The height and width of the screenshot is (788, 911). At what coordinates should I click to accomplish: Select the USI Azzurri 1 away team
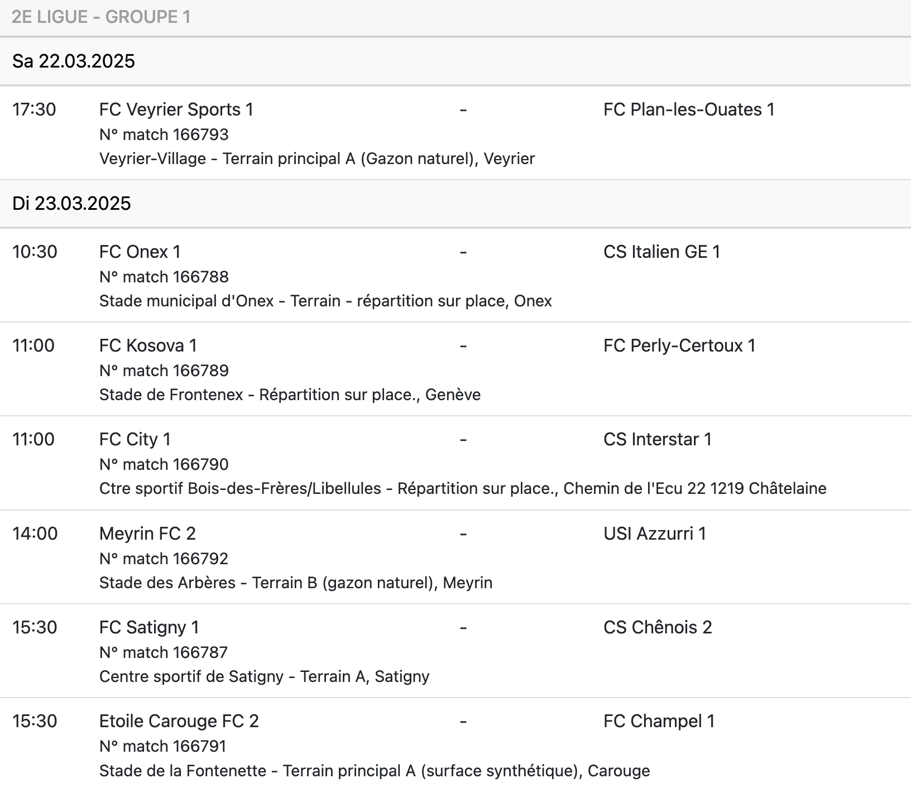coord(654,534)
